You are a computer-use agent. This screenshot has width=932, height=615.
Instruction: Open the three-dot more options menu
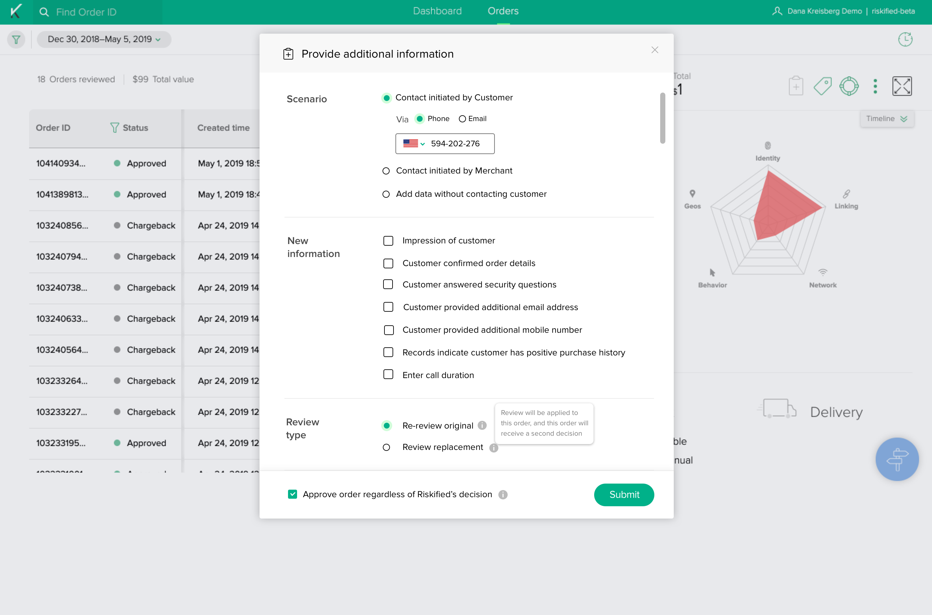coord(875,86)
